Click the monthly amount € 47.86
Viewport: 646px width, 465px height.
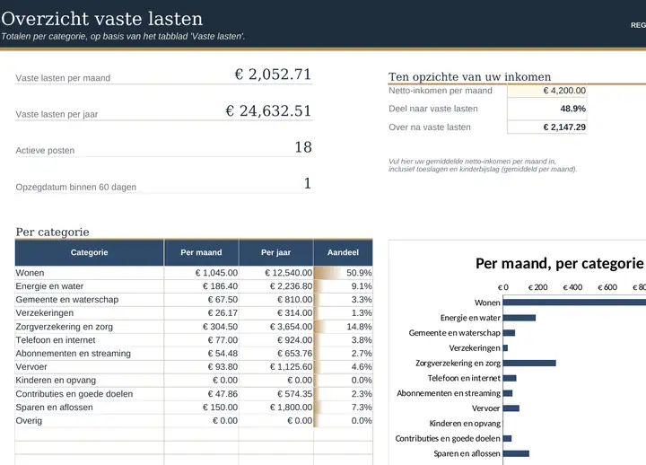(x=201, y=394)
